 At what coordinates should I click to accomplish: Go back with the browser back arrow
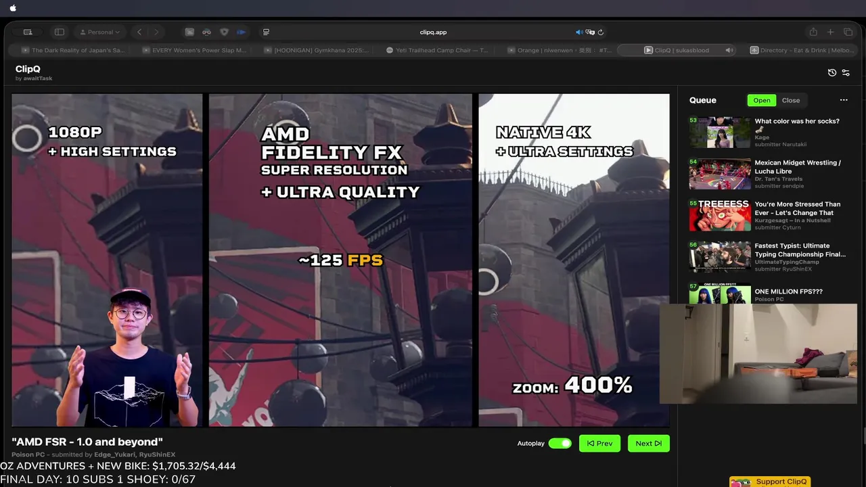[x=139, y=32]
